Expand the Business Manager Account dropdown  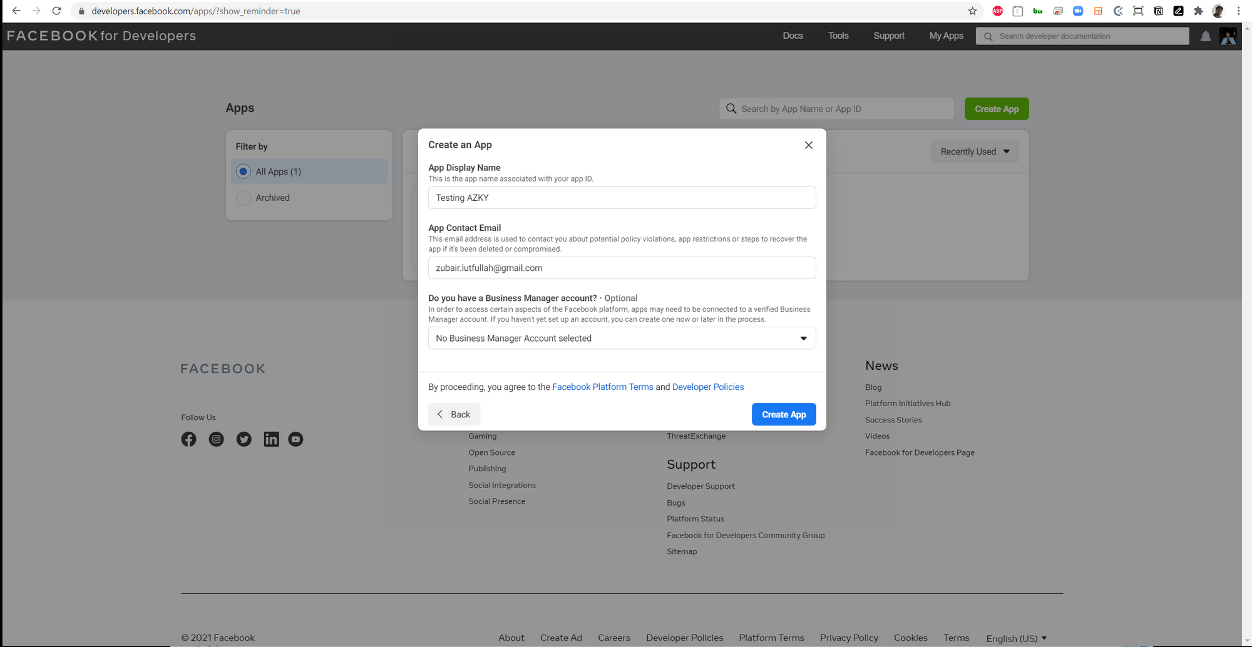[x=621, y=339]
